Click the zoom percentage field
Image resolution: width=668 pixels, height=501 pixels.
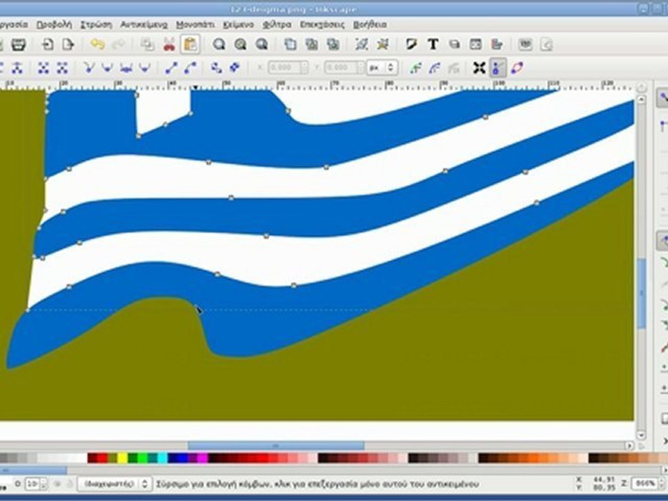[x=644, y=484]
